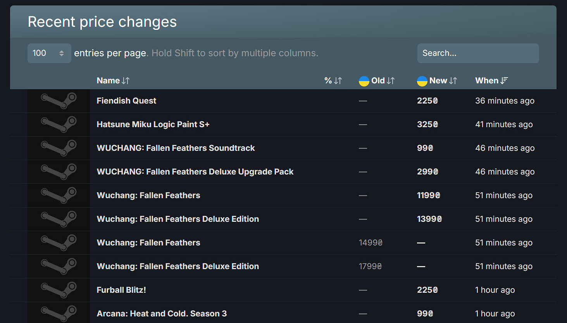Open WUCHANG: Fallen Feathers Deluxe Upgrade Pack link
Screen dimensions: 567x323
195,172
